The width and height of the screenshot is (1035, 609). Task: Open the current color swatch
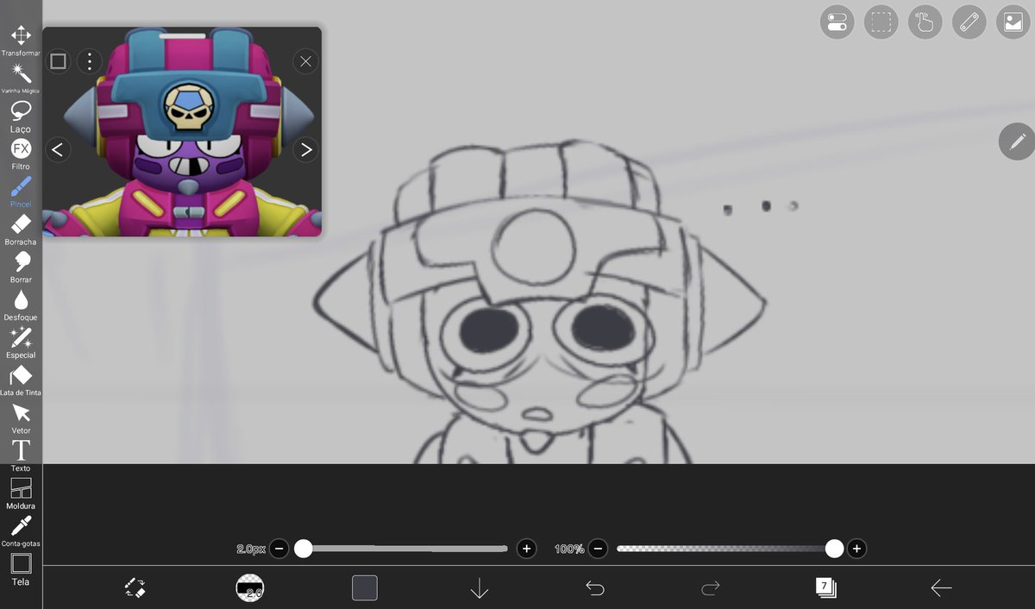click(365, 588)
